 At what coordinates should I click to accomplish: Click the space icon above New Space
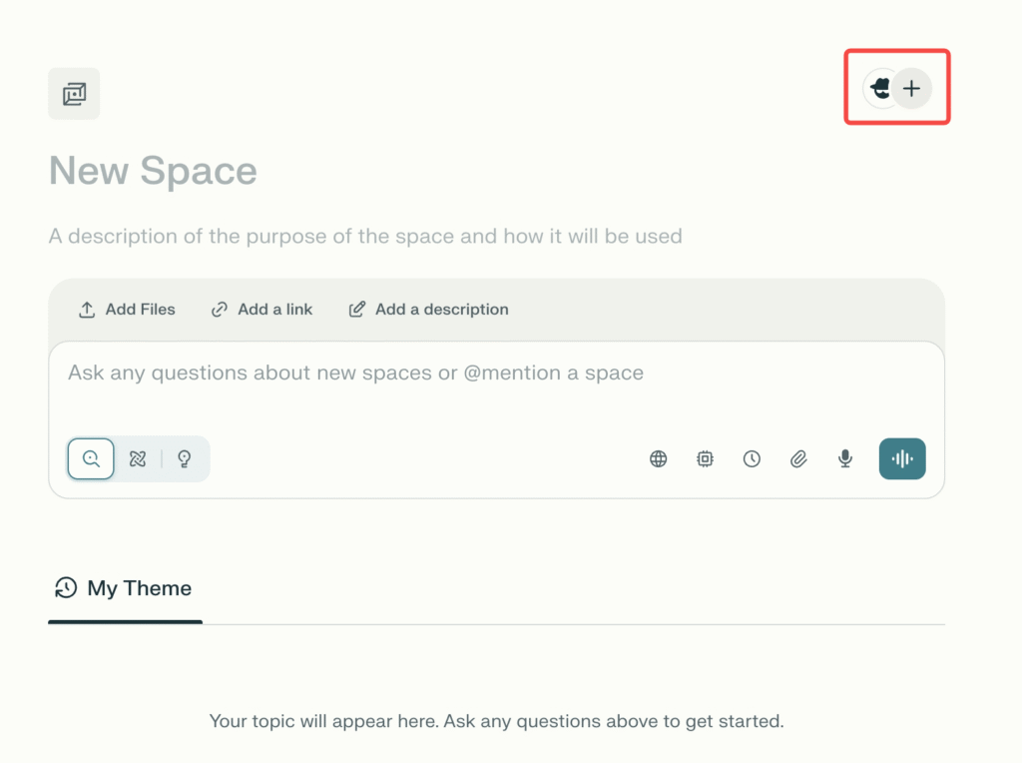(74, 94)
